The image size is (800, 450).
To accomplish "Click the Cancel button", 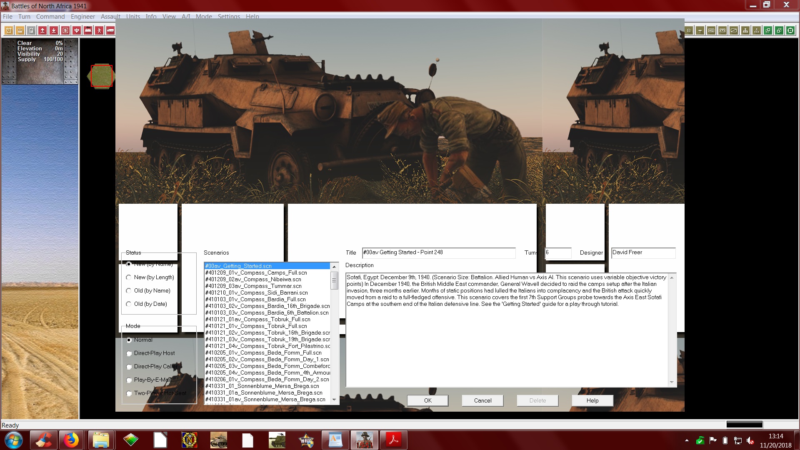I will point(483,400).
